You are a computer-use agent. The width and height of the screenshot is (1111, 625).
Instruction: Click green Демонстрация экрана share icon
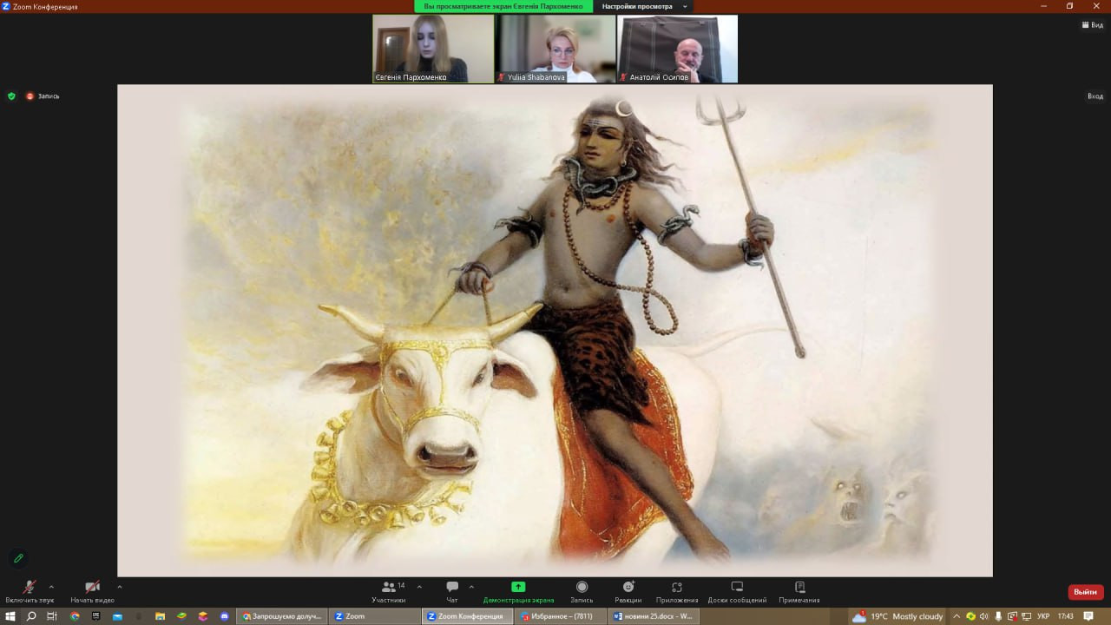(x=518, y=587)
